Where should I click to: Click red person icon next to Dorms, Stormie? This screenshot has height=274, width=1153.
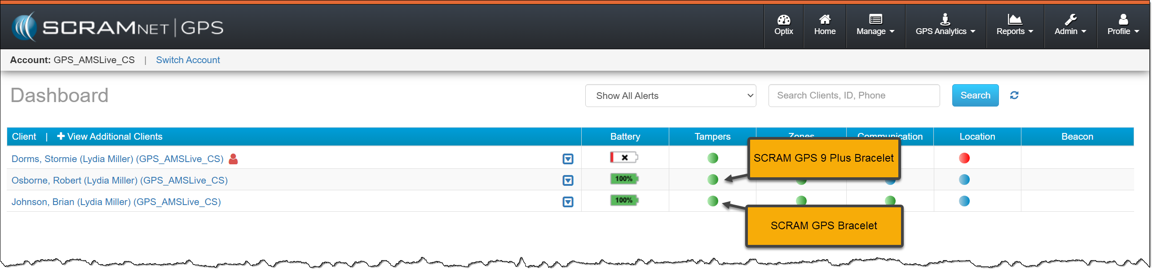(x=233, y=159)
